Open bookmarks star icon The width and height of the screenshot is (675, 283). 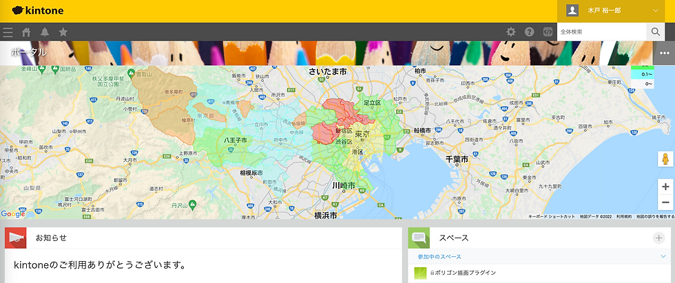(x=63, y=32)
